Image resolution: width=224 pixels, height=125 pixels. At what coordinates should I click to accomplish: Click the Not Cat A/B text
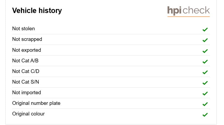point(25,61)
